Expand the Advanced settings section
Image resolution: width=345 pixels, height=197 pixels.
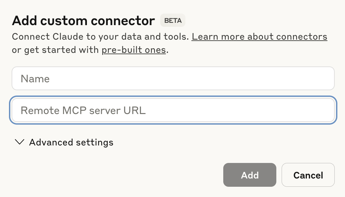point(71,142)
